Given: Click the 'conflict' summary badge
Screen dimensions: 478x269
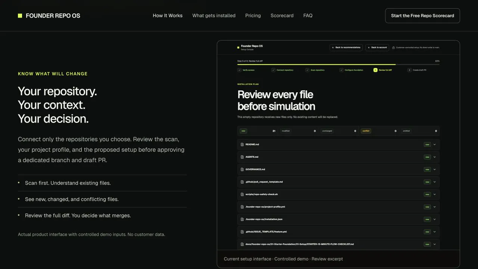Looking at the screenshot, I should 366,131.
